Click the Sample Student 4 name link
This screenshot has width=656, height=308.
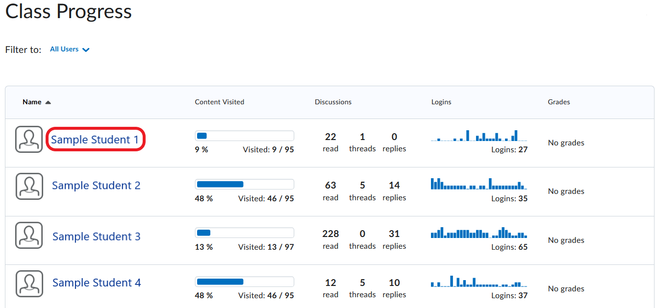96,283
